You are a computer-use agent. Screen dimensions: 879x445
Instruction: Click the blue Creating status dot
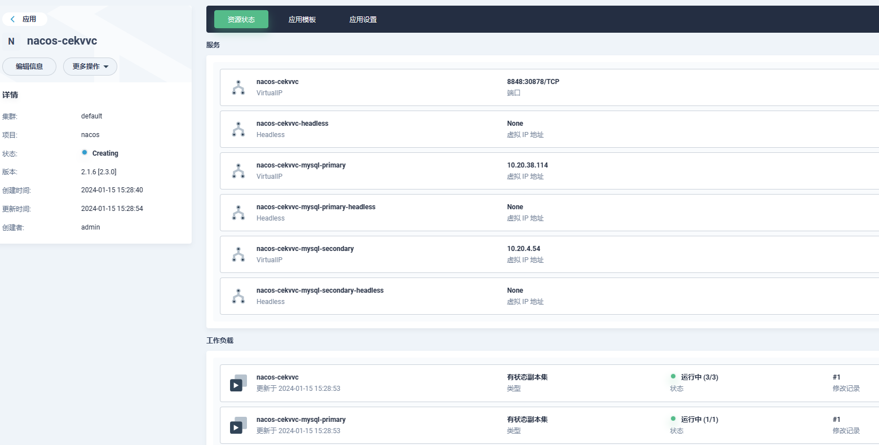(85, 153)
